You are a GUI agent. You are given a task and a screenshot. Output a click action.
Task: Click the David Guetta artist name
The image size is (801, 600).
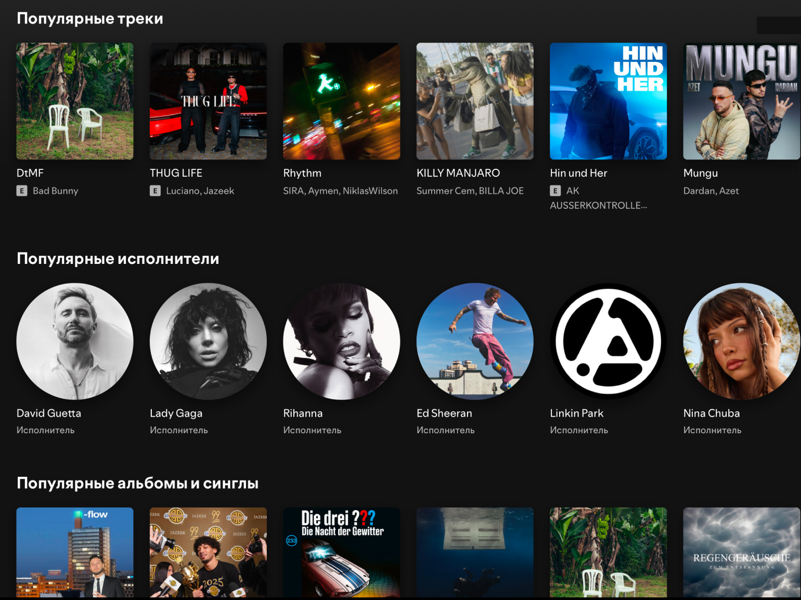click(x=49, y=413)
